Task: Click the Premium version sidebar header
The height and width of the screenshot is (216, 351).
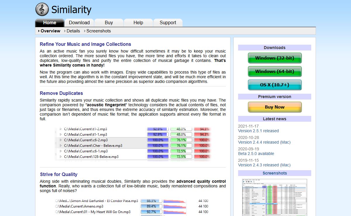Action: (275, 97)
